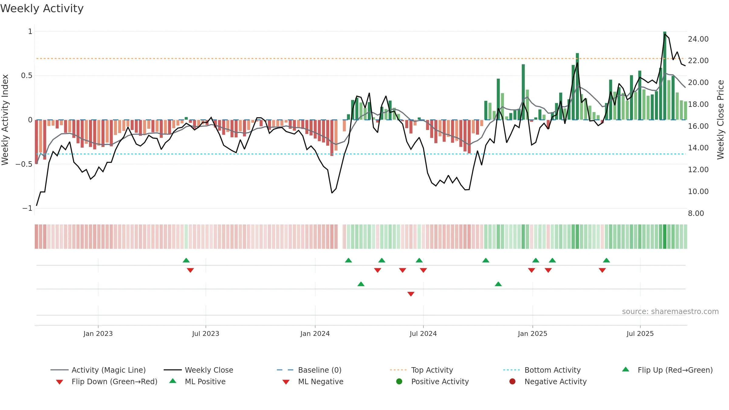The height and width of the screenshot is (410, 729).
Task: Click the Jul 2023 x-axis label
Action: click(206, 333)
